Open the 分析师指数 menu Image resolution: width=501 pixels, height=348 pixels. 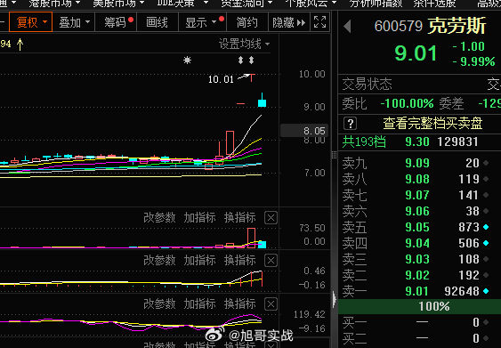coord(376,4)
